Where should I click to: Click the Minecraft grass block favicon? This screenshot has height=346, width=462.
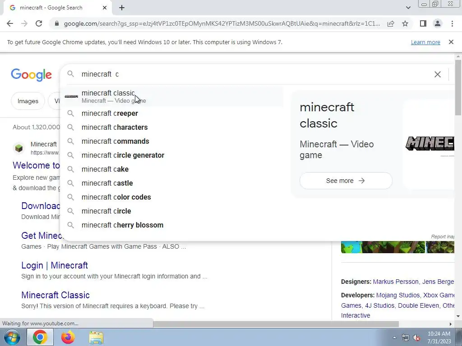[x=19, y=148]
